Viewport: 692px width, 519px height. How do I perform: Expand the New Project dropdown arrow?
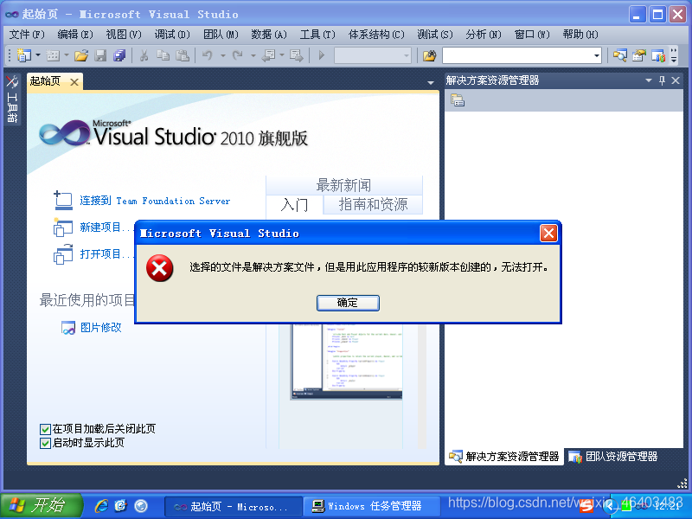(x=38, y=55)
